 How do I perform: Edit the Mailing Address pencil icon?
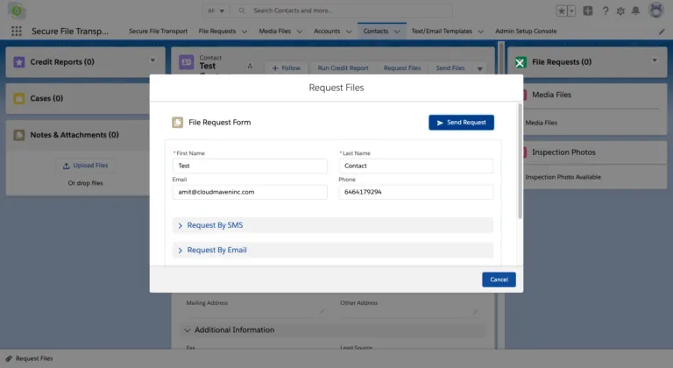click(322, 312)
